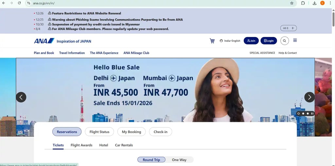Select the Hotel tab
This screenshot has width=335, height=166.
pyautogui.click(x=104, y=145)
